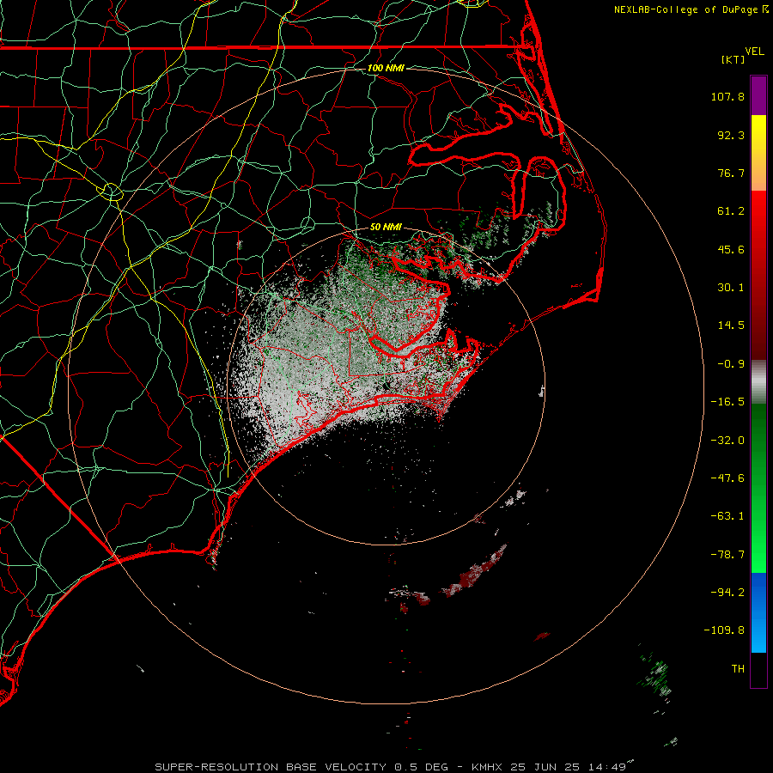Image resolution: width=773 pixels, height=773 pixels.
Task: Select the 107.8 velocity scale value
Action: tap(727, 96)
